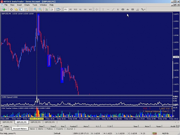
Task: Click the chart window icon in menu bar
Action: [2, 5]
